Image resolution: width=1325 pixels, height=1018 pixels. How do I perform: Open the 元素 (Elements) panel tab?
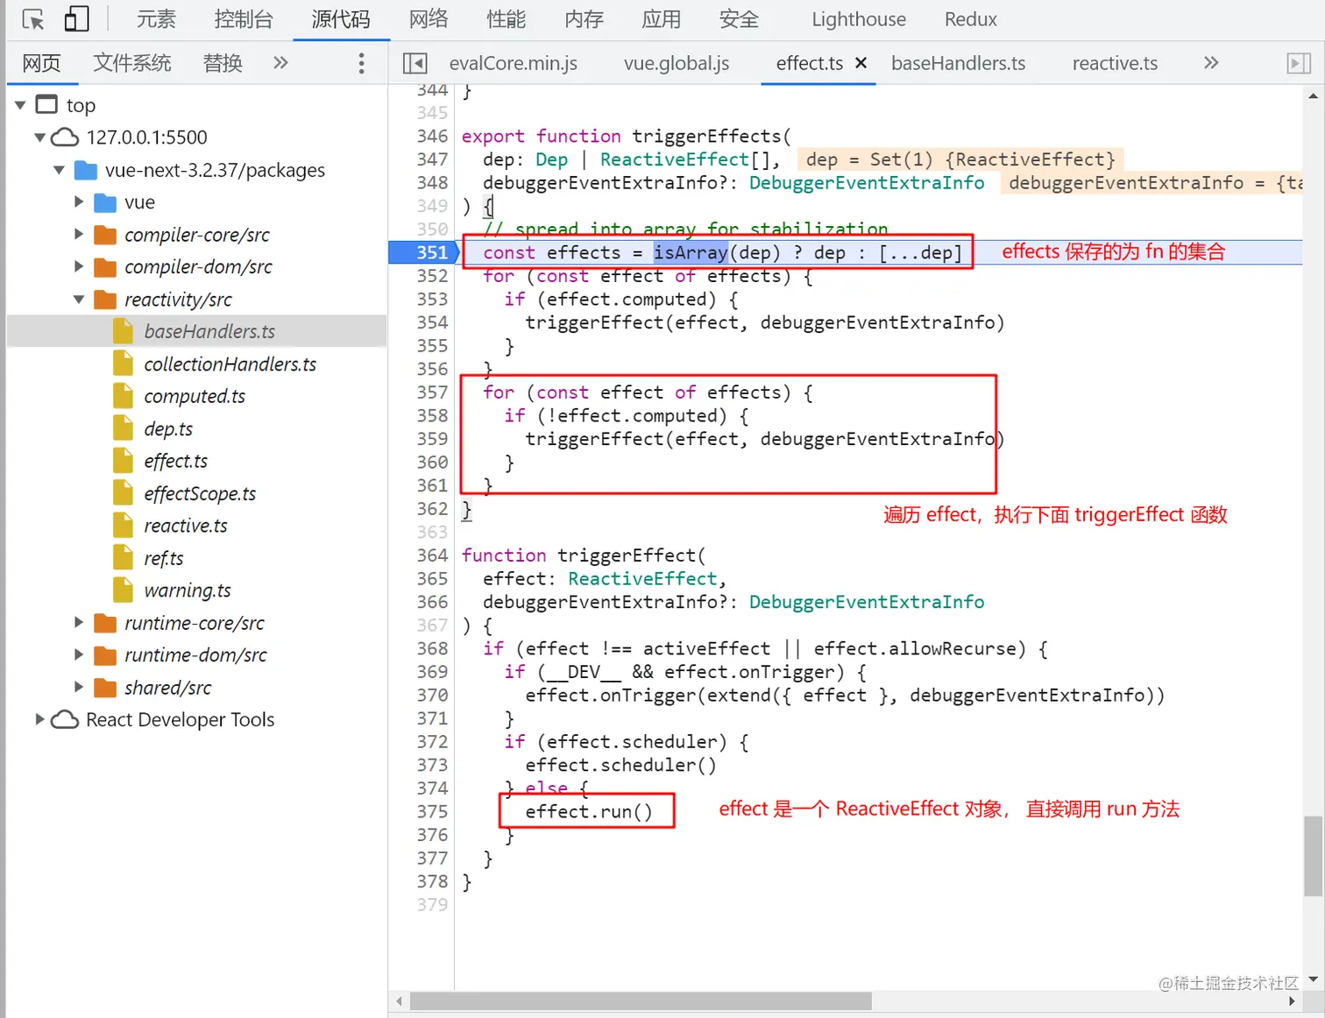[x=156, y=19]
